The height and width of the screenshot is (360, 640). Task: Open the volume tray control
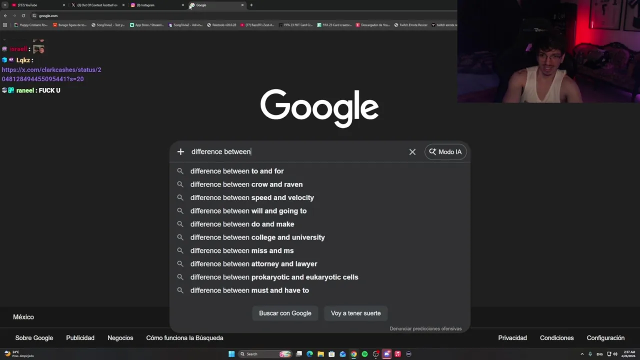coord(615,354)
